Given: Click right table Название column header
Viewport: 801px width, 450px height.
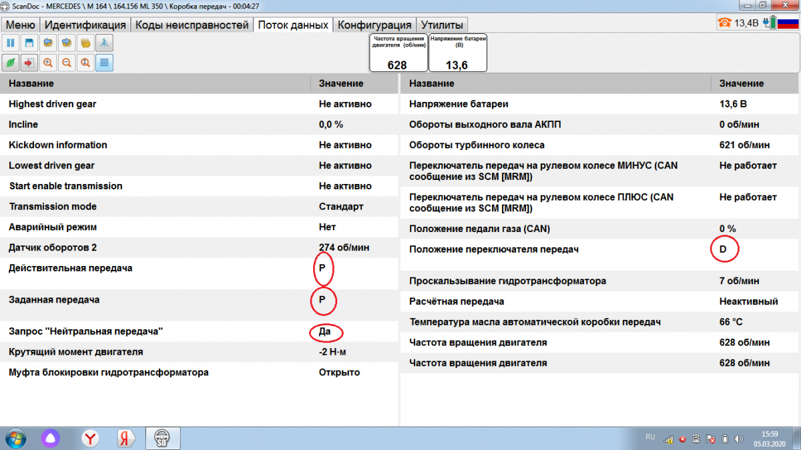Looking at the screenshot, I should (x=556, y=83).
